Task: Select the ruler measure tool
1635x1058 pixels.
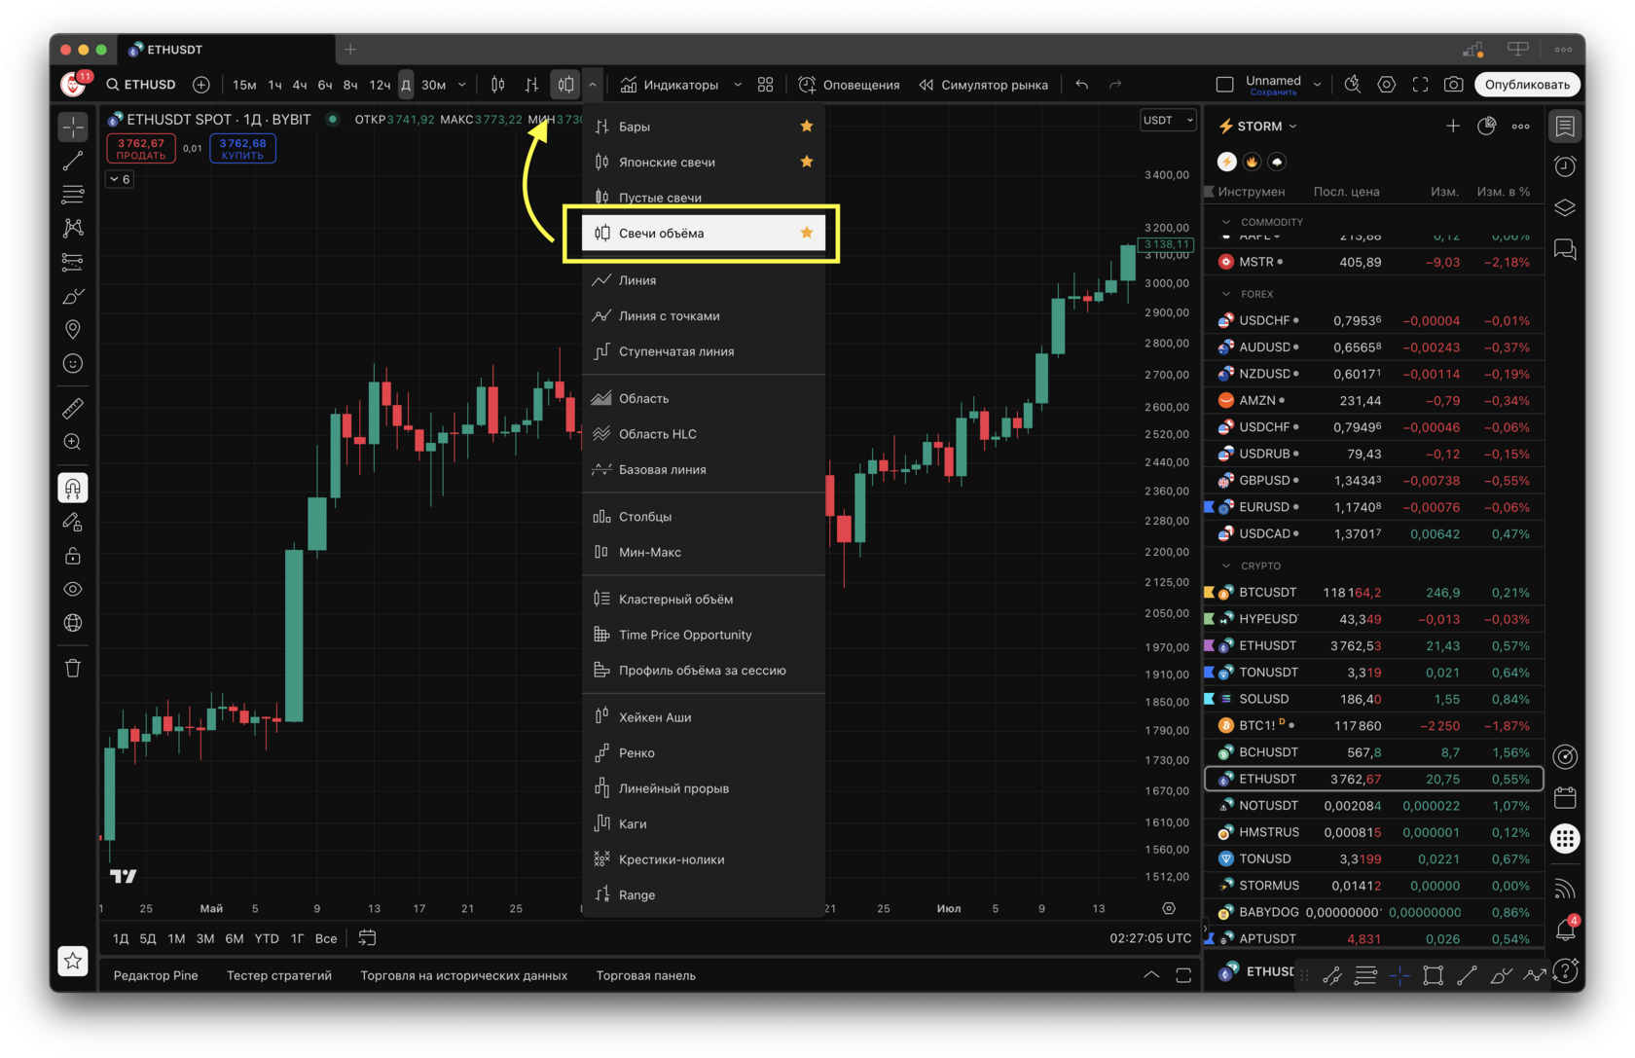Action: point(73,408)
